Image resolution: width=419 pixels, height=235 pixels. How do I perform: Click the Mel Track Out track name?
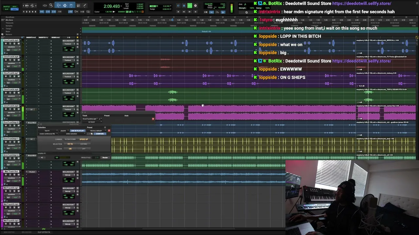pos(11,172)
